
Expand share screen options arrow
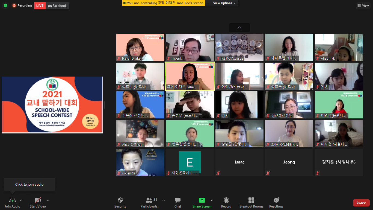212,200
